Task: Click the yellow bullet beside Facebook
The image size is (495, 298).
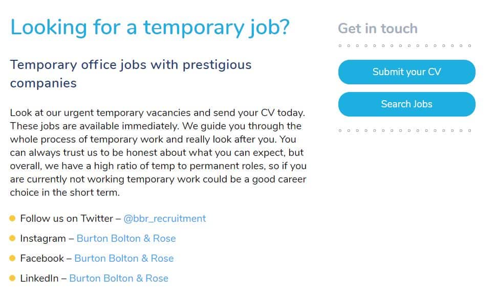Action: (12, 258)
